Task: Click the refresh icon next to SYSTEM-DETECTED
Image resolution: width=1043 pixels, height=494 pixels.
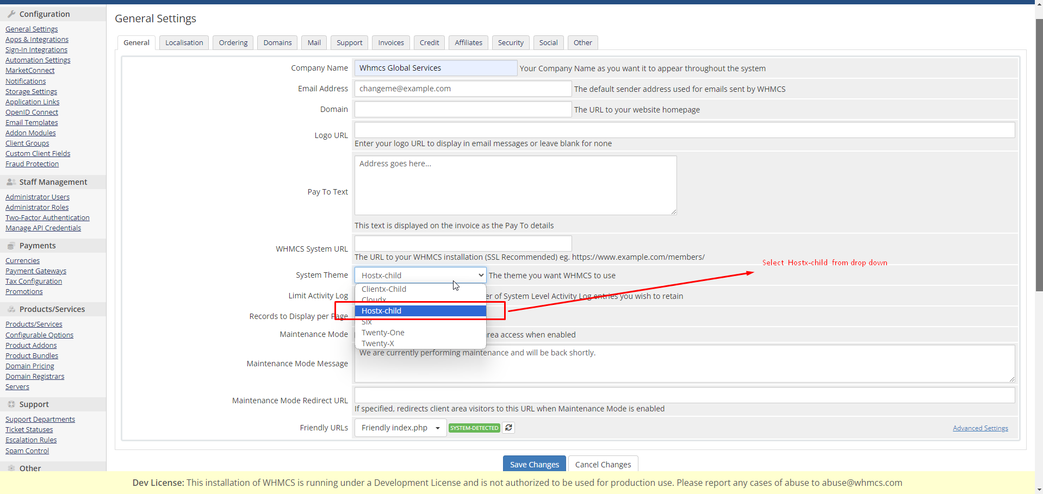Action: click(x=508, y=428)
